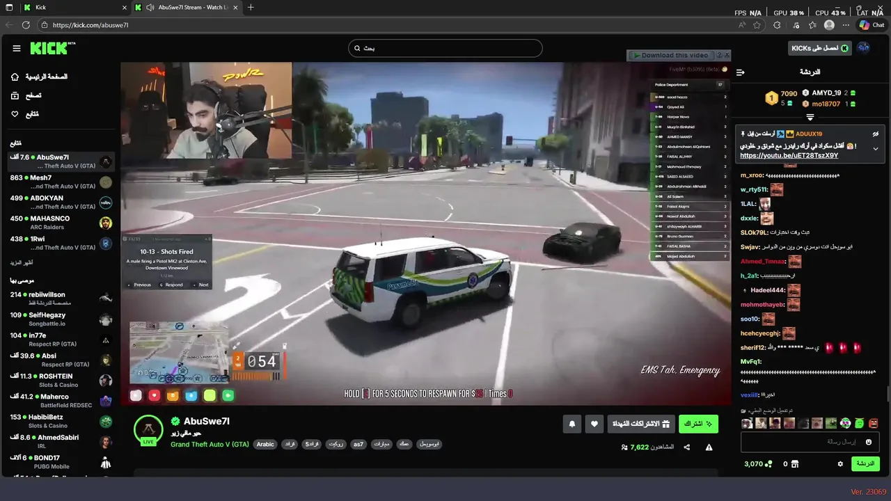Click the Browse icon in the sidebar

15,95
